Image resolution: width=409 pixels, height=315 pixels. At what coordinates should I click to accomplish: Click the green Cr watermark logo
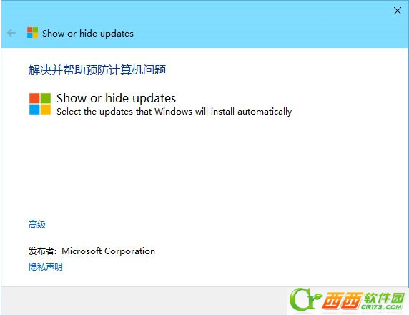click(305, 299)
